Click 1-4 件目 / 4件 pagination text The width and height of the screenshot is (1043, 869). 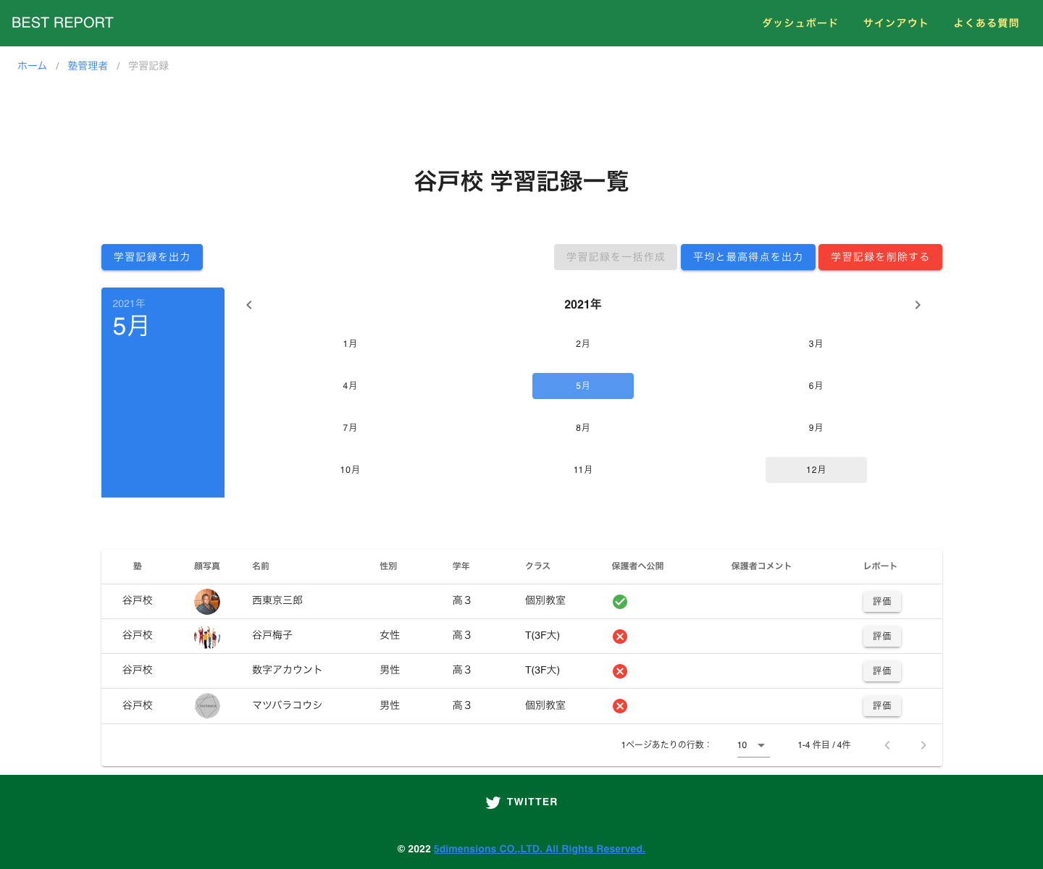point(824,745)
